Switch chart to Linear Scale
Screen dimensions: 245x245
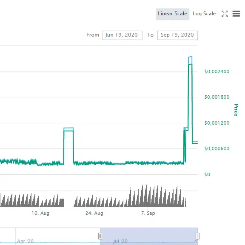click(x=173, y=14)
